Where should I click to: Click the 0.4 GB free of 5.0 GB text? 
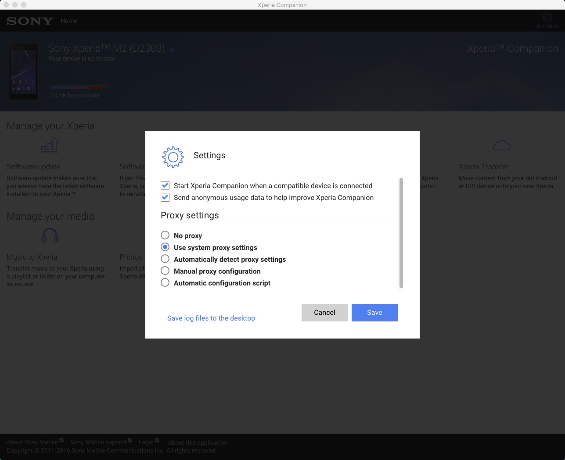[x=75, y=96]
